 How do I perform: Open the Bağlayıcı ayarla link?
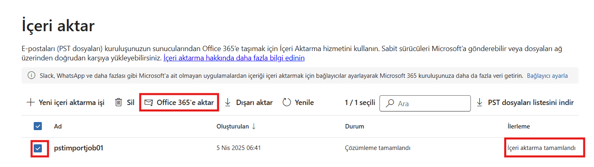point(547,76)
